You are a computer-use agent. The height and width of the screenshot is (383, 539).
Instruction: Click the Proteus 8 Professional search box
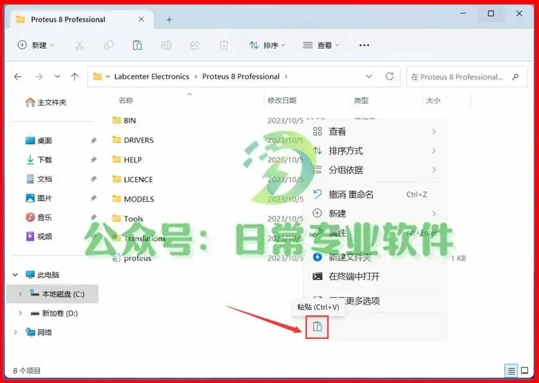click(466, 77)
